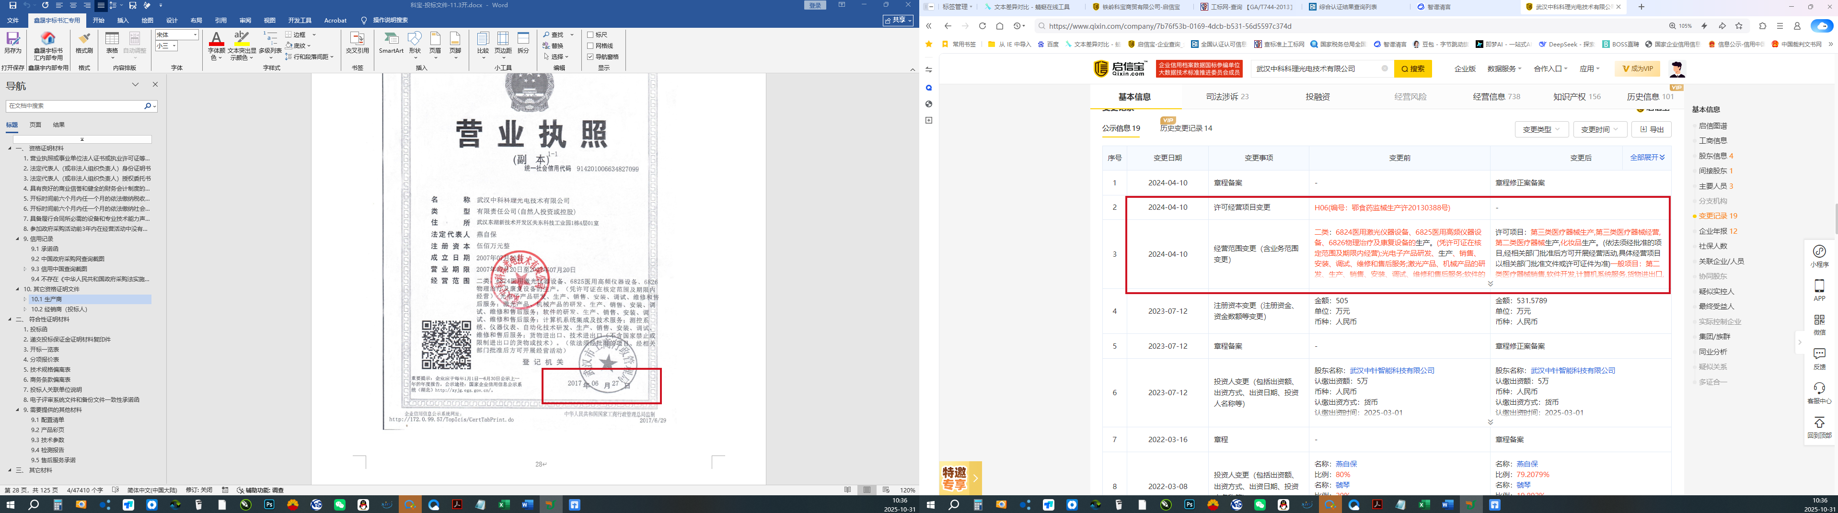Screen dimensions: 1838x513
Task: Click the 交叉引用 cross-reference icon
Action: point(358,42)
